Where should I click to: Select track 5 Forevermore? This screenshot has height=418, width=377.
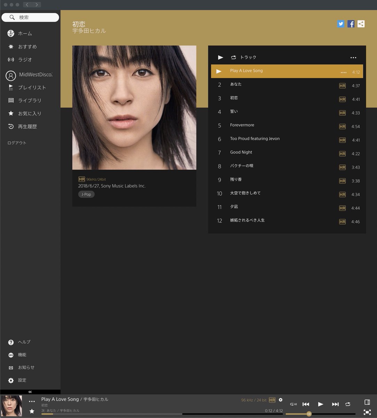[x=287, y=125]
